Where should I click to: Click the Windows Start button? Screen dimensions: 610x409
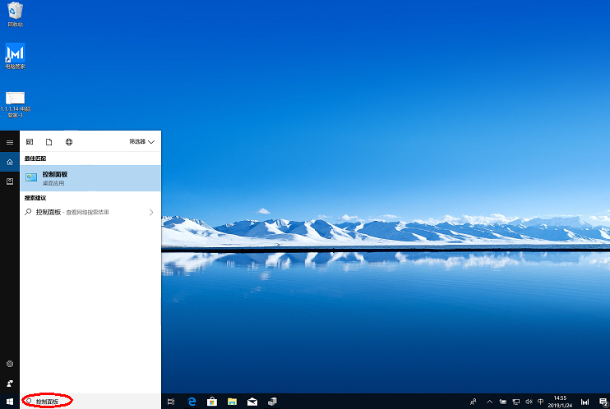10,402
